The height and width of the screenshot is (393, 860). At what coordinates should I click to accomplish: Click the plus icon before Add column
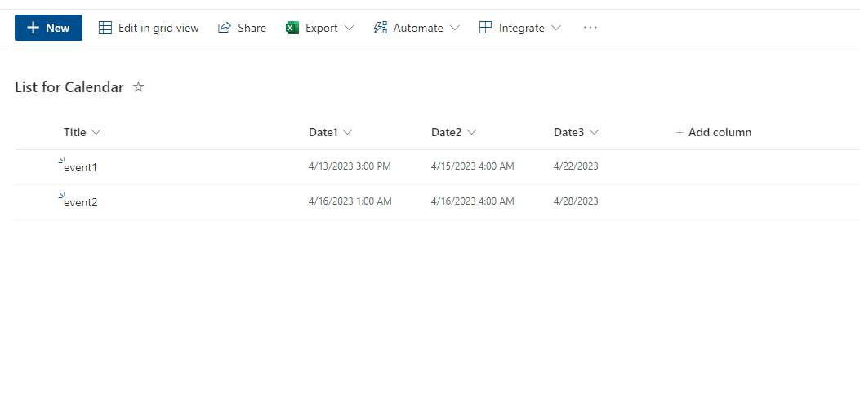tap(680, 132)
